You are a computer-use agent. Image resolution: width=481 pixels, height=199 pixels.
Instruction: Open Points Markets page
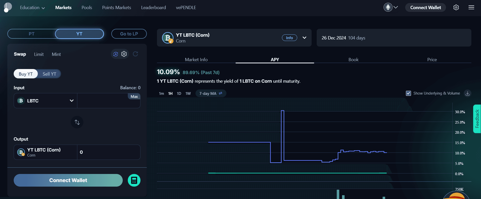pos(117,8)
